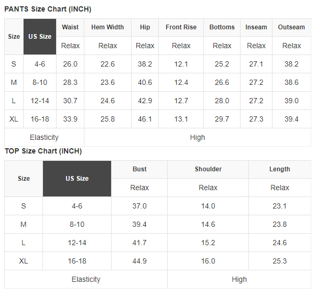This screenshot has height=296, width=316.
Task: Select bust value 44.9
Action: [139, 261]
